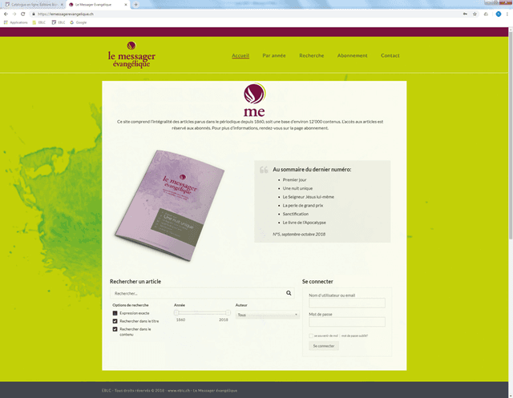The image size is (513, 398).
Task: Click the browser forward arrow
Action: click(14, 14)
